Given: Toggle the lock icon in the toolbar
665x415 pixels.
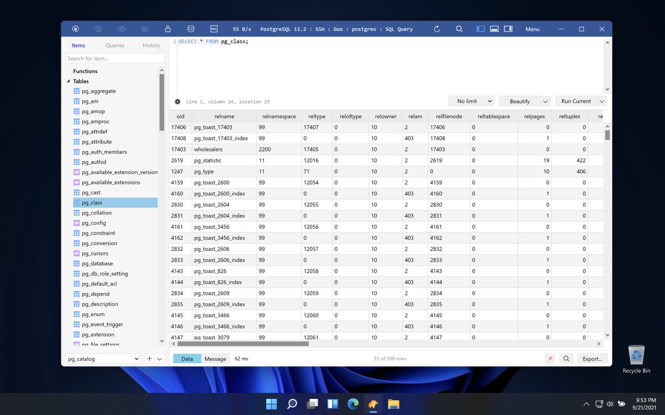Looking at the screenshot, I should coord(167,29).
